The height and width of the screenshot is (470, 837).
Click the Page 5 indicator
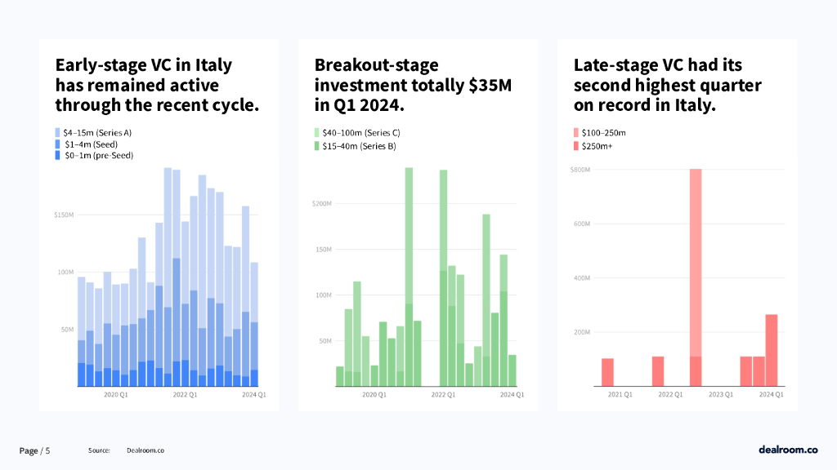pos(35,450)
